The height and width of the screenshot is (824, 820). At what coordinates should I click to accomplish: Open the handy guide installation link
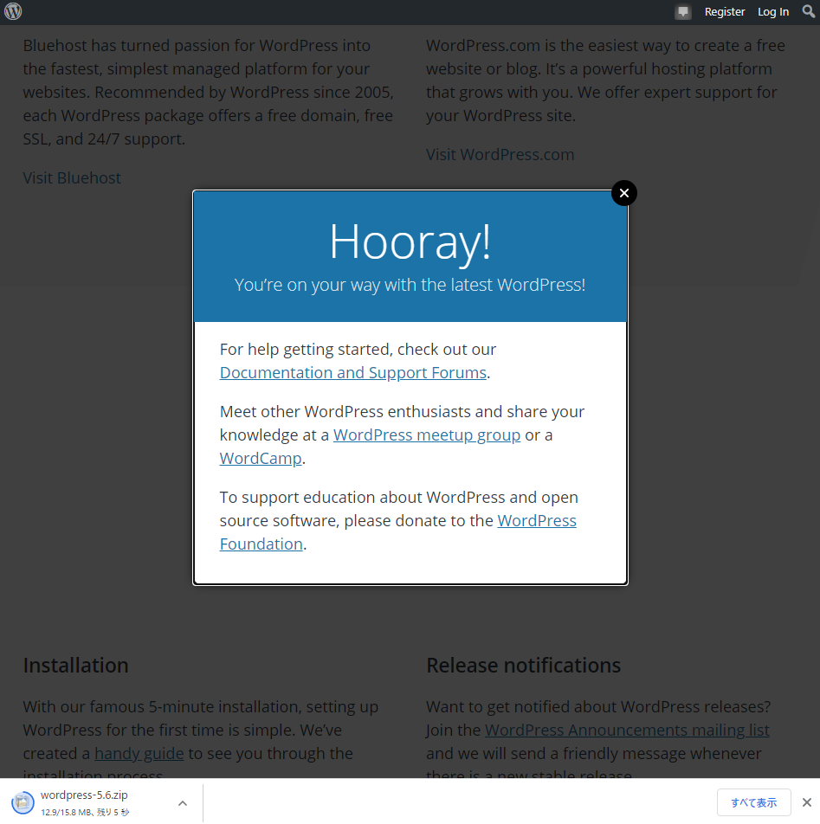pyautogui.click(x=139, y=754)
